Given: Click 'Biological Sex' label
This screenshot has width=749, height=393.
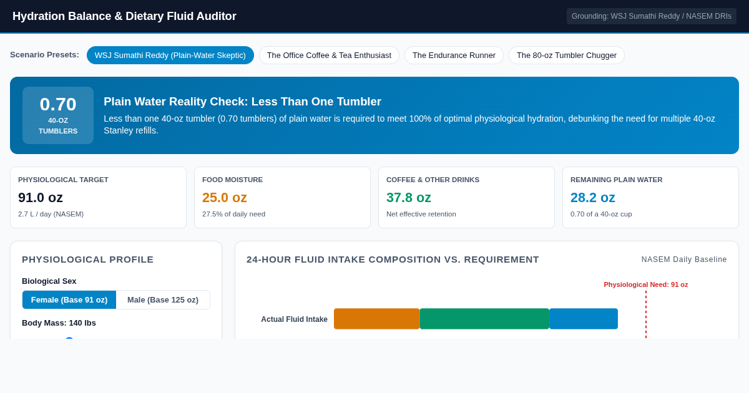Looking at the screenshot, I should click(x=49, y=281).
